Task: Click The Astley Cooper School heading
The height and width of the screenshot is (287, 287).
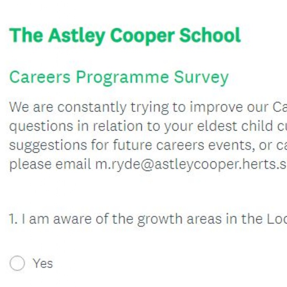Action: coord(125,35)
